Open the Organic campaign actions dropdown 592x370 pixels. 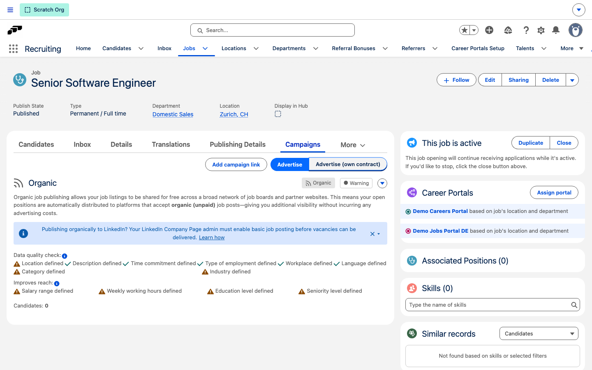pyautogui.click(x=382, y=183)
